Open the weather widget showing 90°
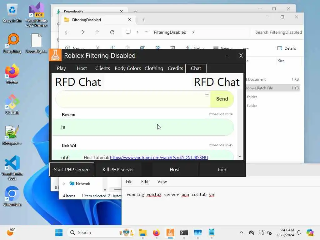 coord(11,232)
